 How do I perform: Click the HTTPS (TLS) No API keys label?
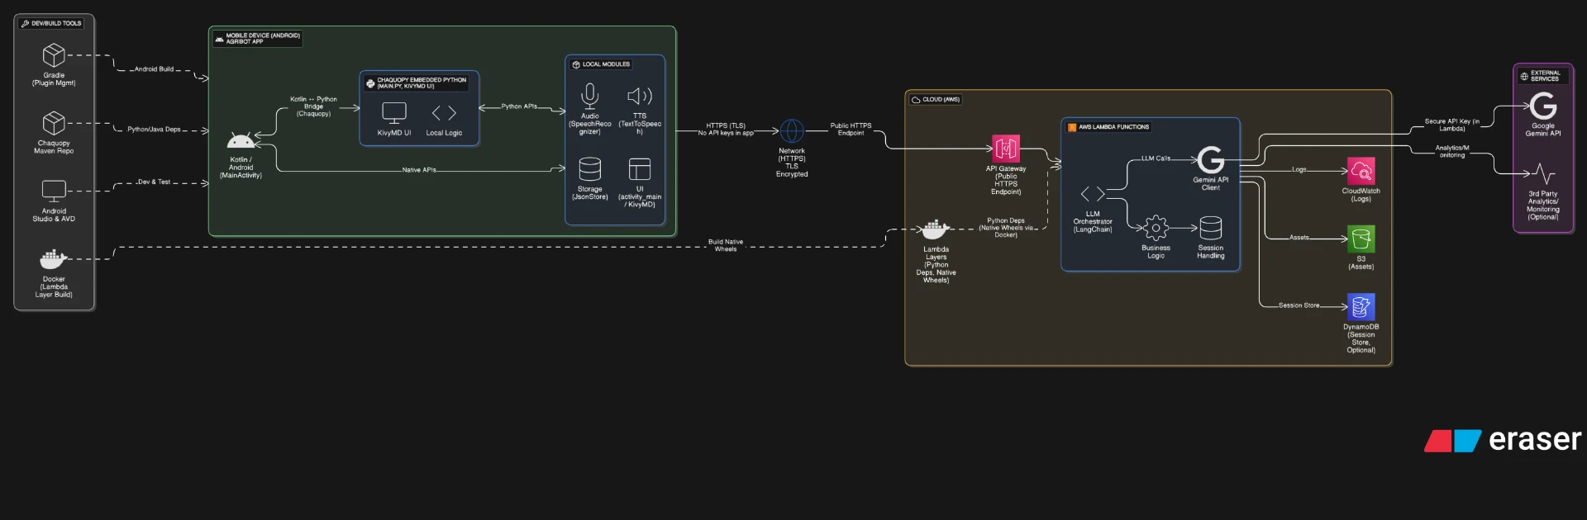tap(726, 130)
